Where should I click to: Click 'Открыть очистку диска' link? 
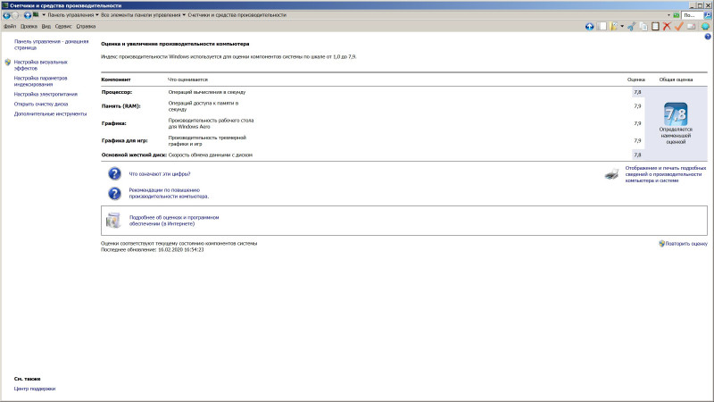40,104
